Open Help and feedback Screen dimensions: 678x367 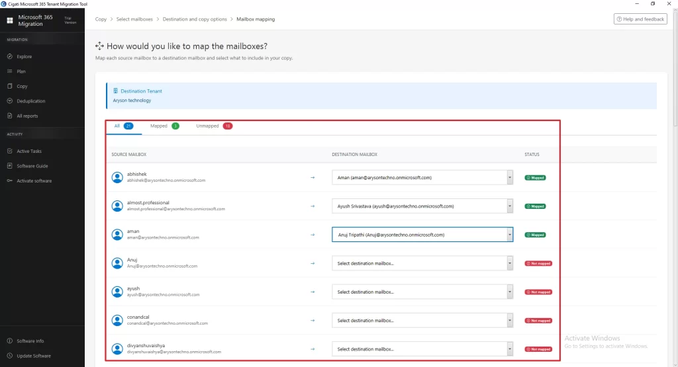(x=640, y=19)
